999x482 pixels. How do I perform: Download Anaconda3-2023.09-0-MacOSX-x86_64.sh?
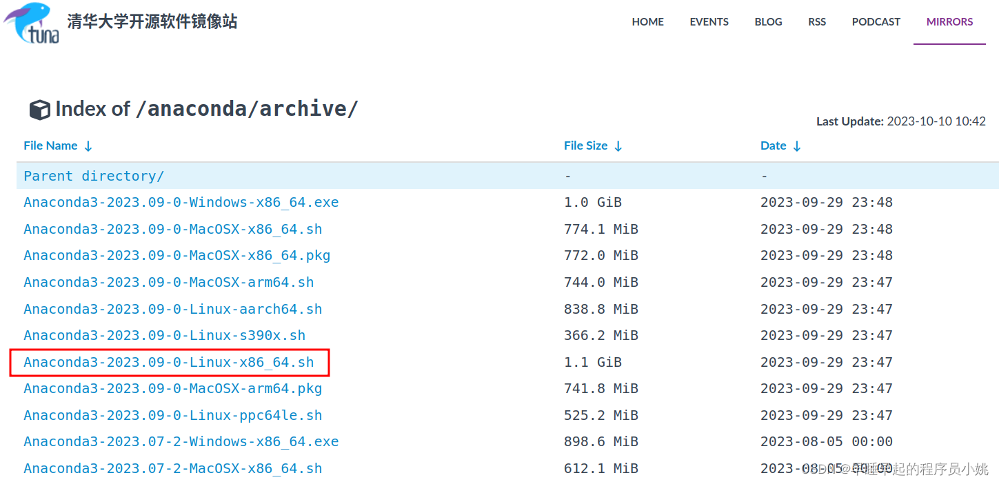click(173, 229)
